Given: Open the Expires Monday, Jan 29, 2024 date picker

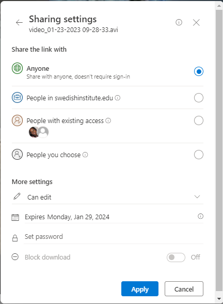Looking at the screenshot, I should point(114,217).
